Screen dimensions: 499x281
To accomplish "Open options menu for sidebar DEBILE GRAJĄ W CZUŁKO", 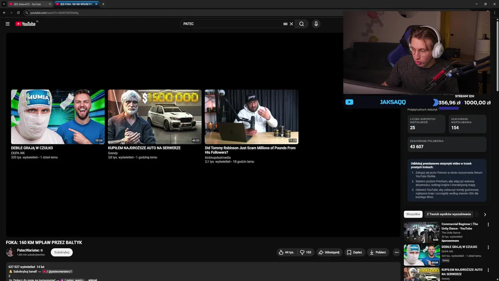I will (x=488, y=247).
